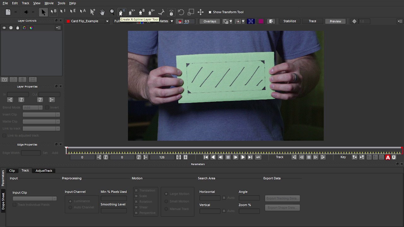
Task: Open the Card Flip_Example clip dropdown
Action: coord(107,21)
